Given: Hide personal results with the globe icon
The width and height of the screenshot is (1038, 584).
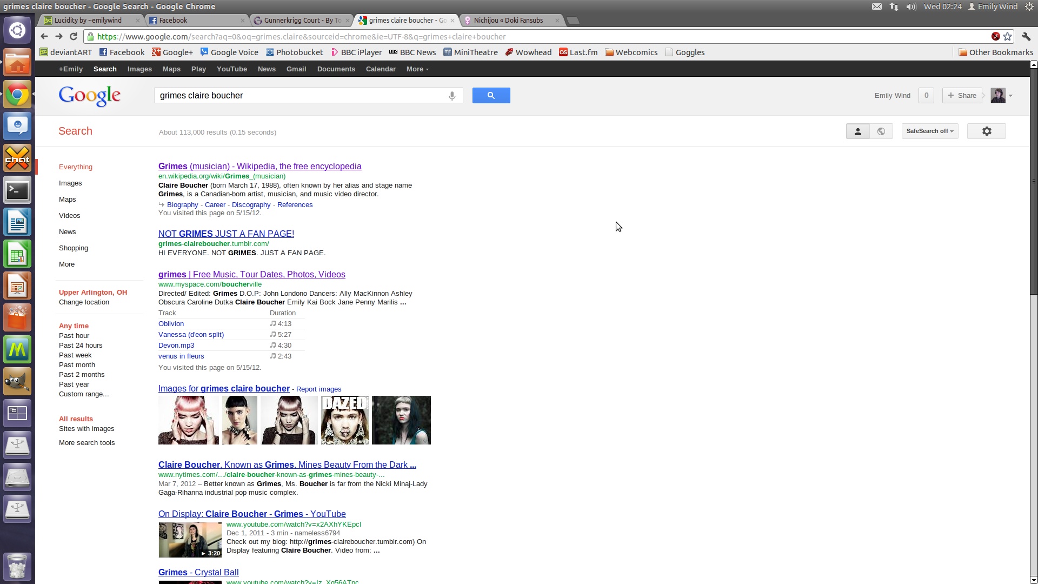Looking at the screenshot, I should pos(881,131).
